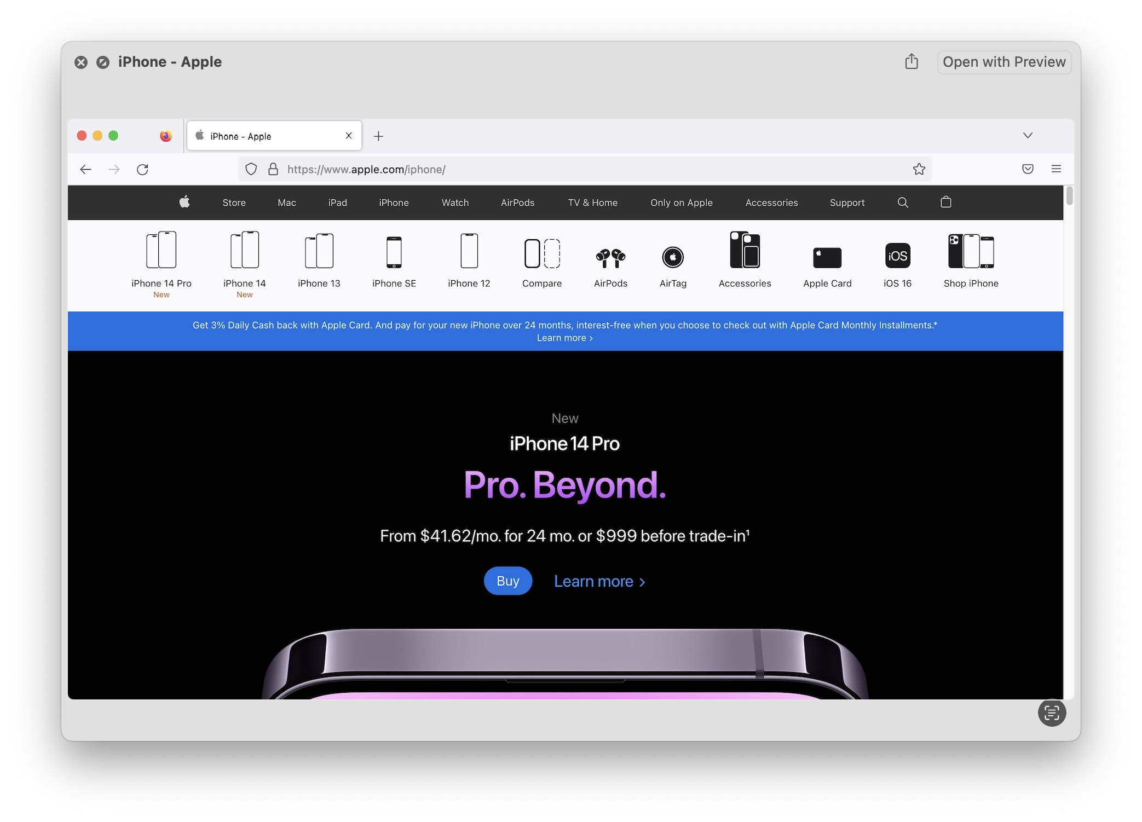1142x822 pixels.
Task: Click the Pro. Beyond. purple tagline
Action: pos(564,485)
